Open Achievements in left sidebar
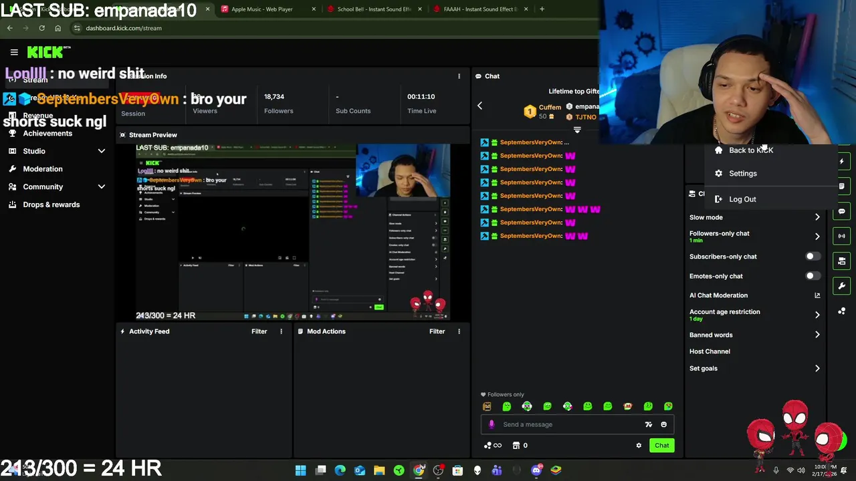Viewport: 856px width, 481px height. point(47,134)
